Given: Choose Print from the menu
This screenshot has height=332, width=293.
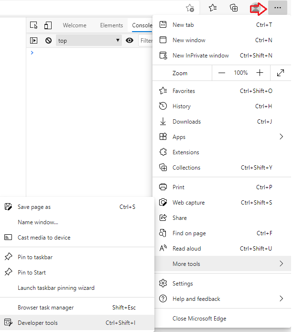Looking at the screenshot, I should coord(222,187).
